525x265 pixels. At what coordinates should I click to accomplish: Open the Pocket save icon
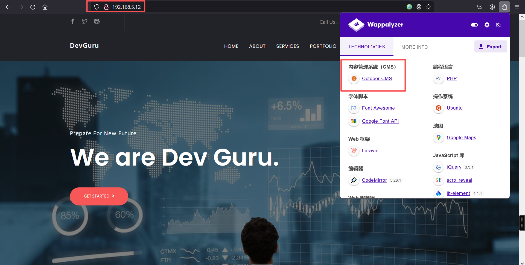pyautogui.click(x=480, y=7)
